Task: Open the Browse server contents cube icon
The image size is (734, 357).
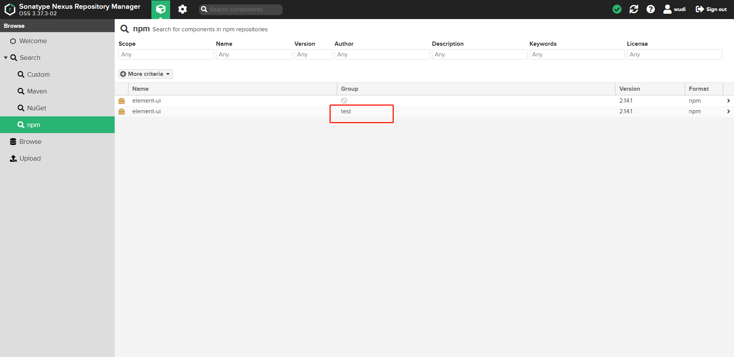Action: 161,9
